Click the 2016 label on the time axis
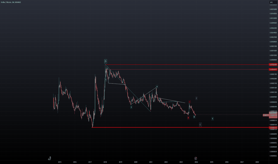Viewport: 278px width, 164px height. 75,162
